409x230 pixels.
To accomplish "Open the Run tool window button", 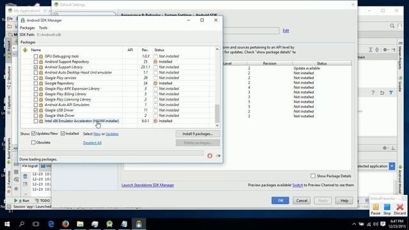I will click(x=21, y=201).
